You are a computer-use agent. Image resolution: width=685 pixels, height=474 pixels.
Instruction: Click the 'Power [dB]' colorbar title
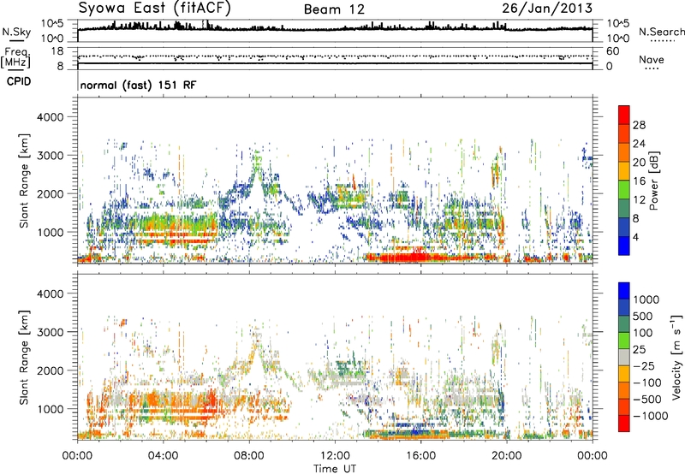pyautogui.click(x=654, y=181)
